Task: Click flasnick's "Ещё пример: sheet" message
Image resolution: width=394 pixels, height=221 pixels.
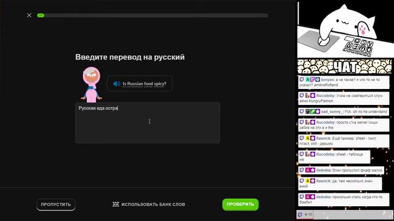Action: point(344,141)
